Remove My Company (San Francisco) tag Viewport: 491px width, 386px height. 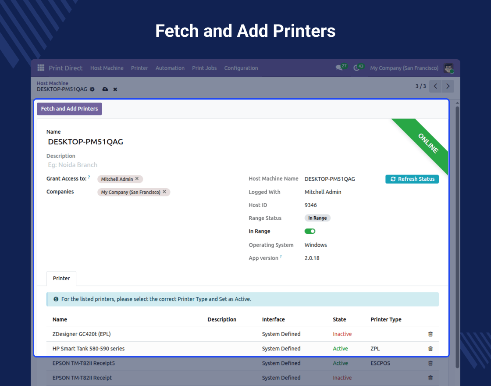[164, 192]
